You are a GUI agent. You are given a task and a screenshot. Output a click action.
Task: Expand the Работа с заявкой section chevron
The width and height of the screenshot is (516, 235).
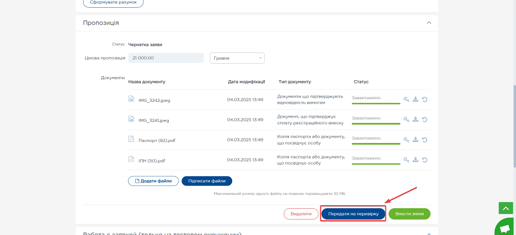point(428,233)
